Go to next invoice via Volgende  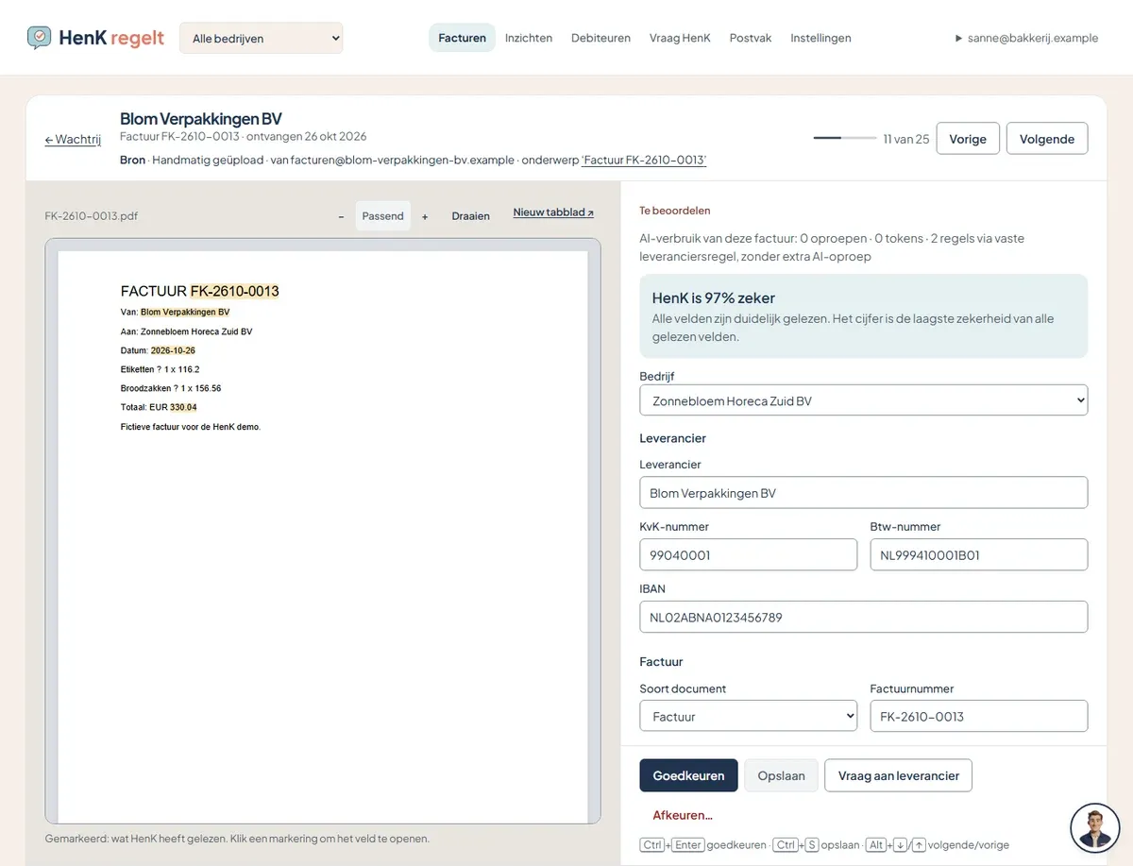pos(1047,139)
